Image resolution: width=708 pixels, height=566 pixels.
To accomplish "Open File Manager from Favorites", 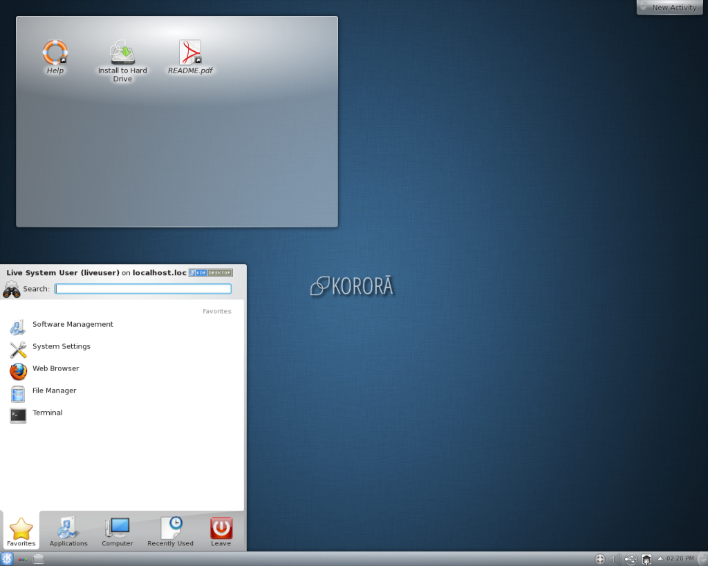I will point(54,391).
